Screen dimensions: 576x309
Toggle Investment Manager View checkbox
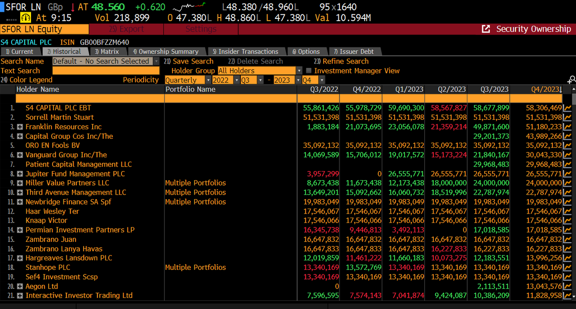(x=309, y=71)
